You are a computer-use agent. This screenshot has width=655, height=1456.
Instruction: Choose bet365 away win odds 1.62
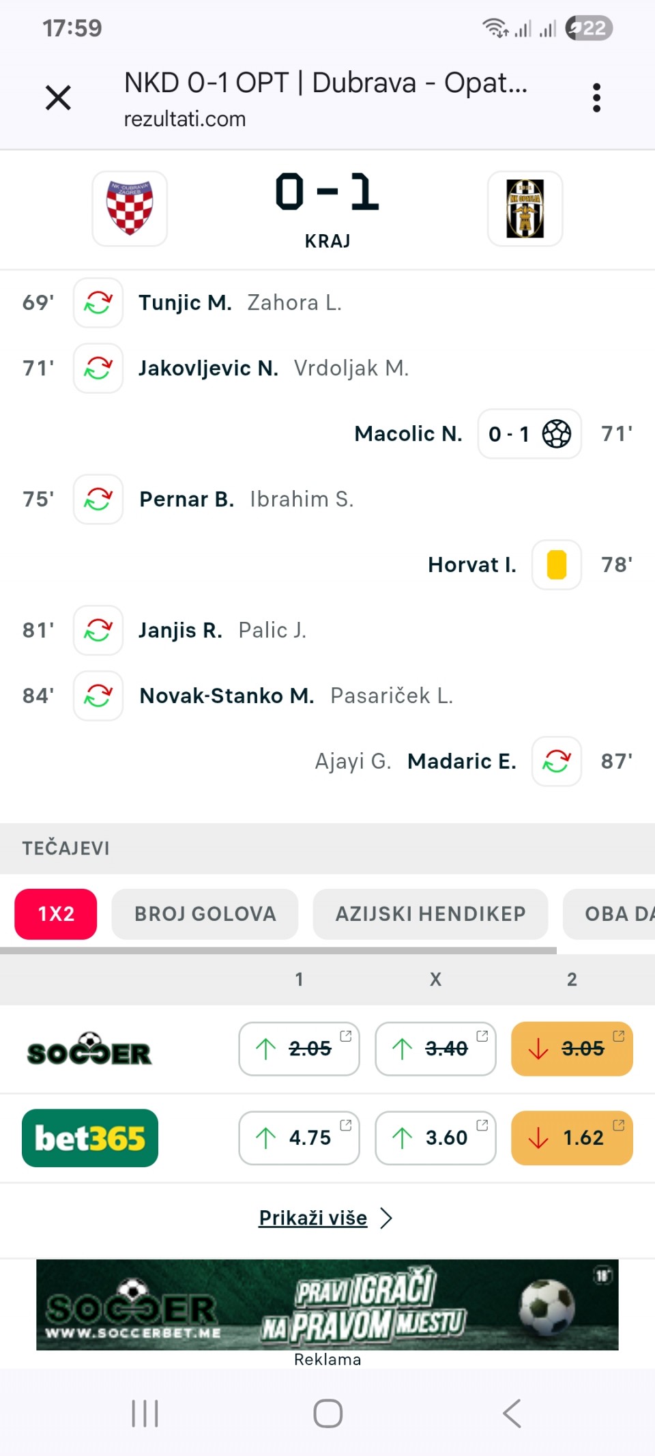(572, 1138)
